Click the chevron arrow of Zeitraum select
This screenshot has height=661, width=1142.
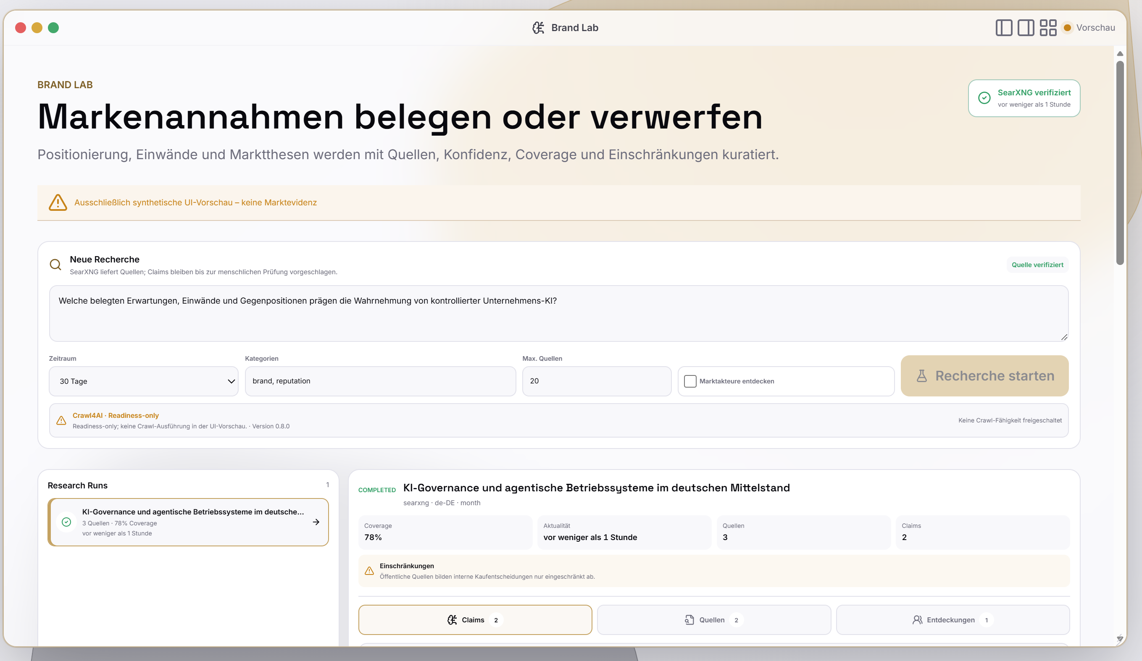[231, 381]
